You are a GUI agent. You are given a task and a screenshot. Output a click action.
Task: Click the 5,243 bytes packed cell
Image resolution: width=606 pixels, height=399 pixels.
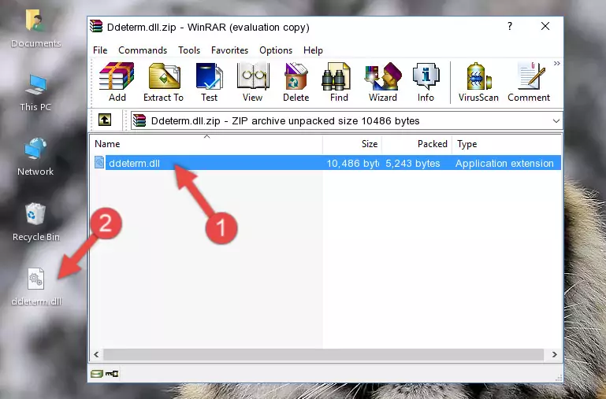(x=413, y=163)
